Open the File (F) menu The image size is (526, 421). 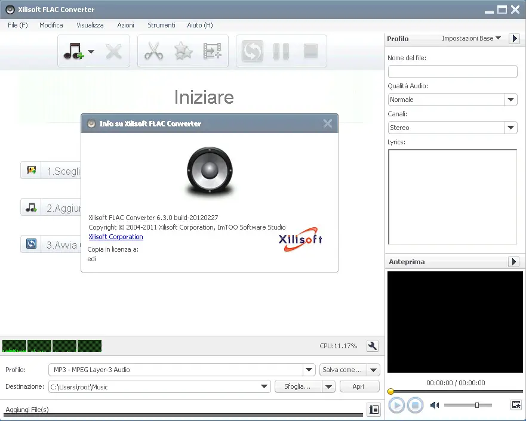18,25
